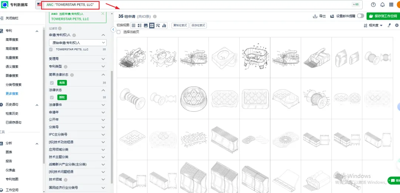This screenshot has height=193, width=400.
Task: Open 批量搜索 in sidebar
Action: click(12, 58)
